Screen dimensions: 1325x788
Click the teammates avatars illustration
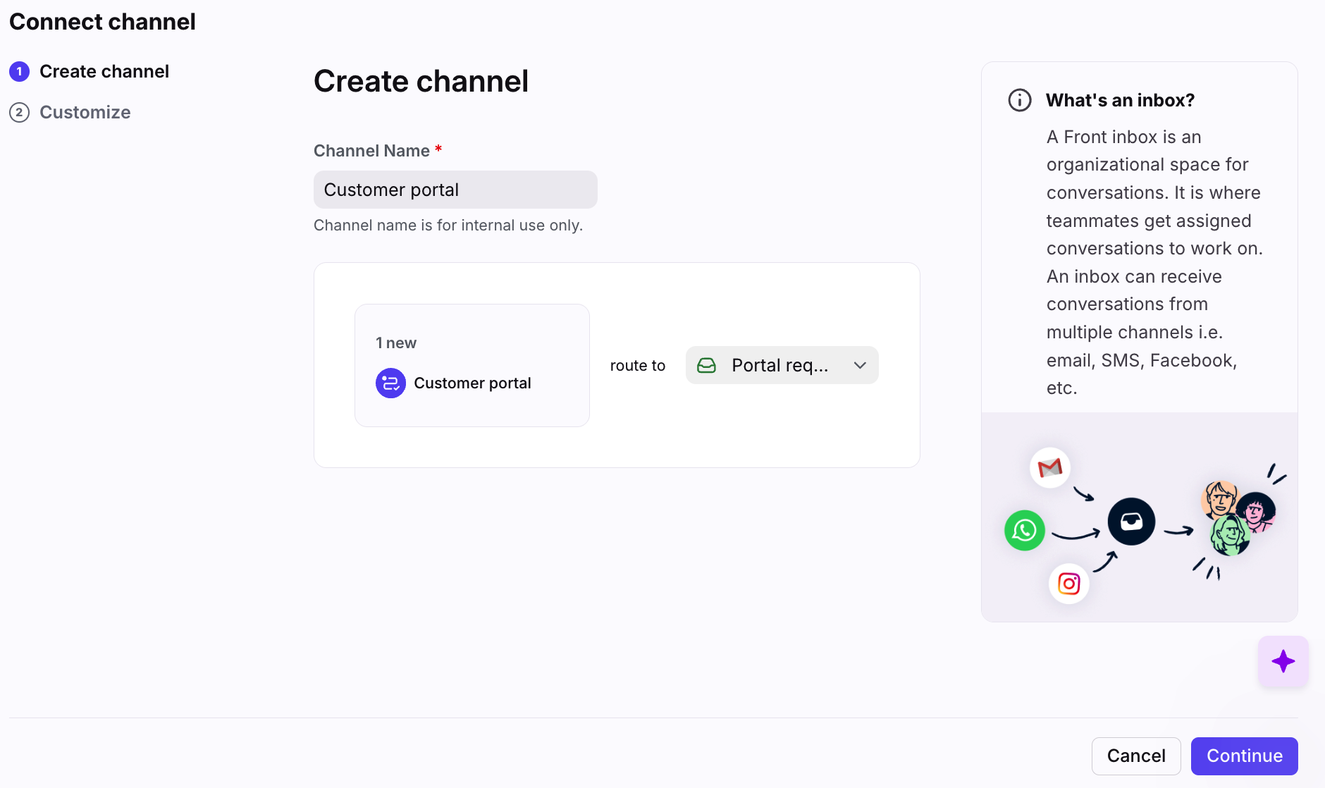(1238, 518)
